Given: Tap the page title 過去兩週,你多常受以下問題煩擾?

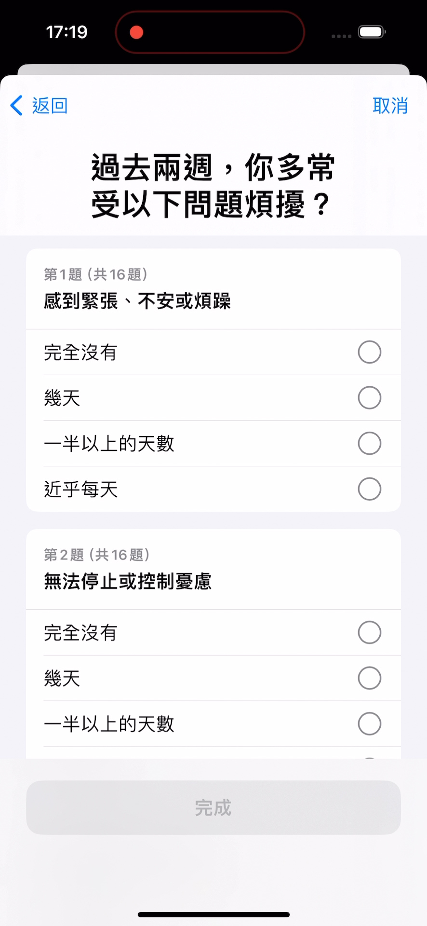Looking at the screenshot, I should click(x=213, y=186).
